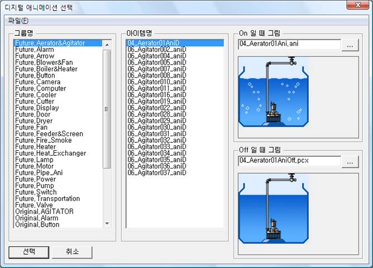Select group Future.Heat_Exchanger

tap(58, 153)
